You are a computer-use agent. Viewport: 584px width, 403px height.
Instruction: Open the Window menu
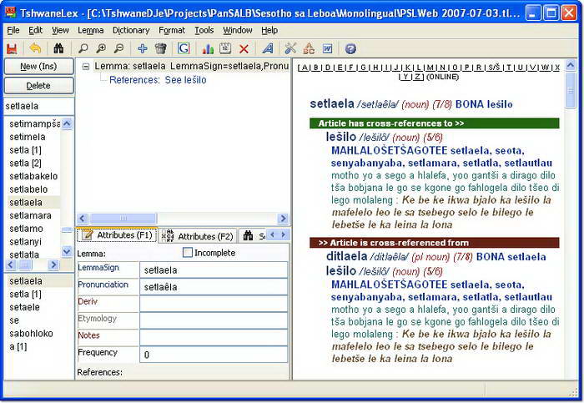pos(237,30)
